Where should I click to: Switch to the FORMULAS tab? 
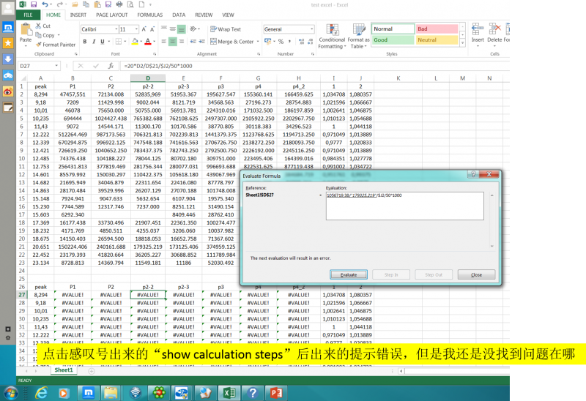tap(150, 15)
